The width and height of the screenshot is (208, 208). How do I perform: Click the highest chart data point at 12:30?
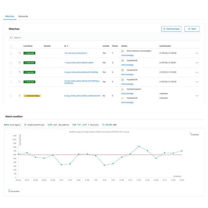tap(139, 146)
